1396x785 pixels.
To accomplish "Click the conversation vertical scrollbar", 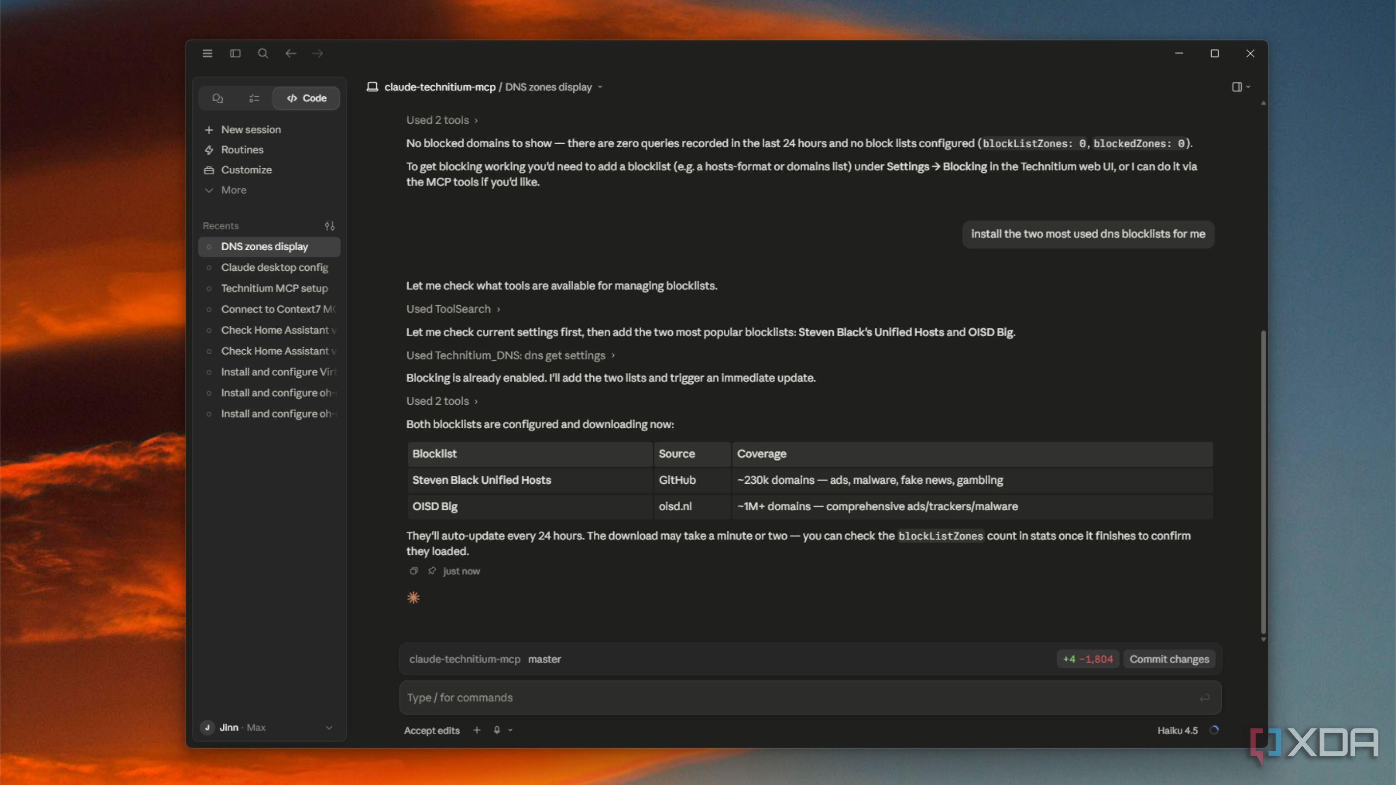I will click(1263, 482).
